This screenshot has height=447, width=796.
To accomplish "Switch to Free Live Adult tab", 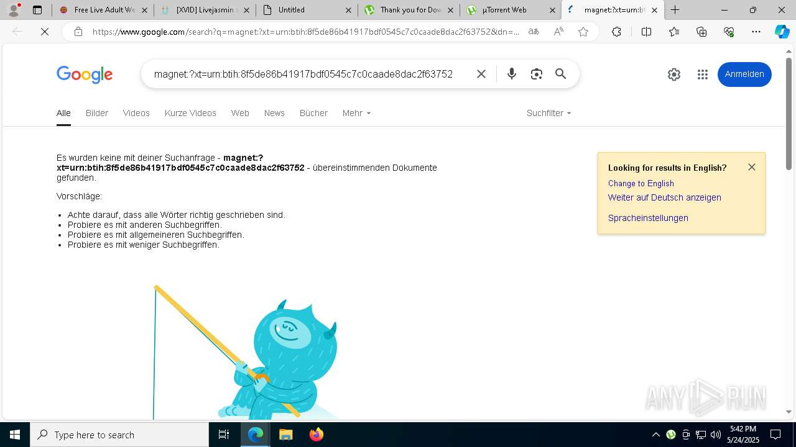I will tap(103, 10).
